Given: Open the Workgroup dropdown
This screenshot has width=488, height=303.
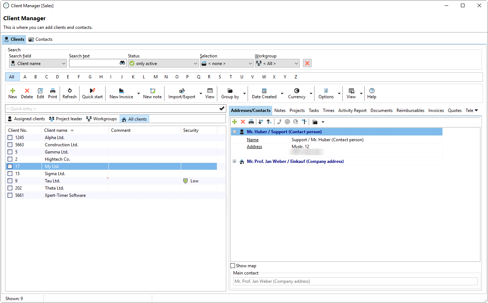Looking at the screenshot, I should (277, 63).
